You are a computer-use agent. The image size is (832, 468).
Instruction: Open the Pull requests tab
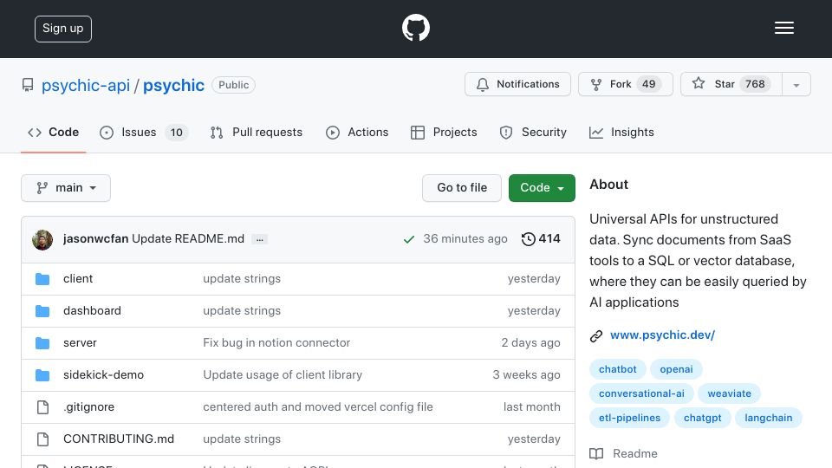click(x=257, y=132)
